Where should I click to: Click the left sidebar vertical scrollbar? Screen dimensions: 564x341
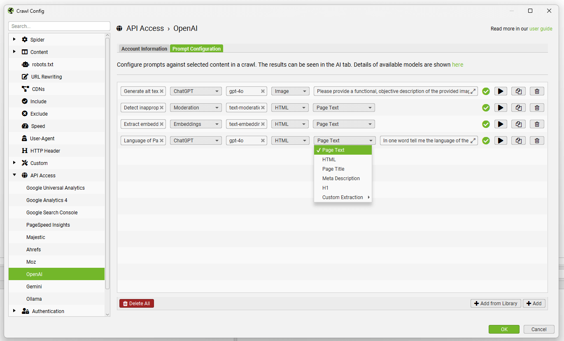pos(107,165)
